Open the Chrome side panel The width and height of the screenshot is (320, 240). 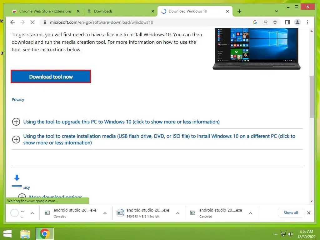pos(287,22)
